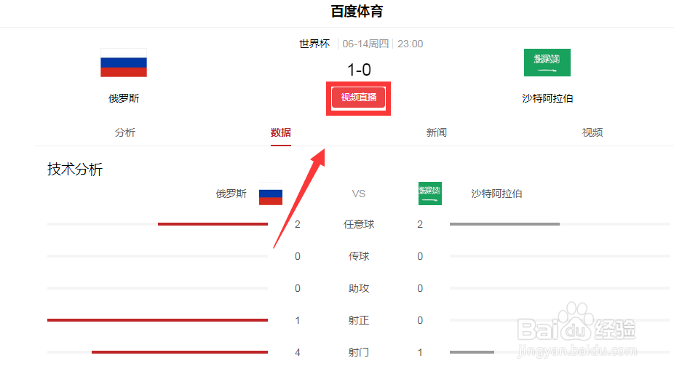The height and width of the screenshot is (374, 674).
Task: Click the 06-14周四 match date
Action: [x=365, y=44]
